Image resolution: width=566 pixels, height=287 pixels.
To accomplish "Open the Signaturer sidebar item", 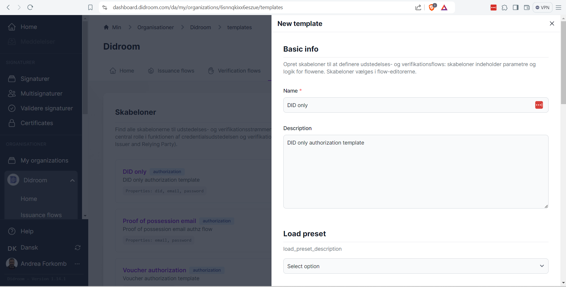I will (35, 79).
